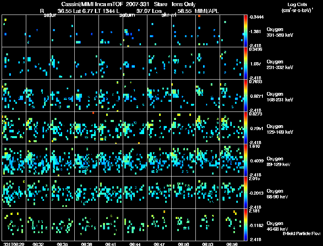Click the "1.037" colorbar value
This screenshot has width=323, height=246.
click(x=256, y=64)
